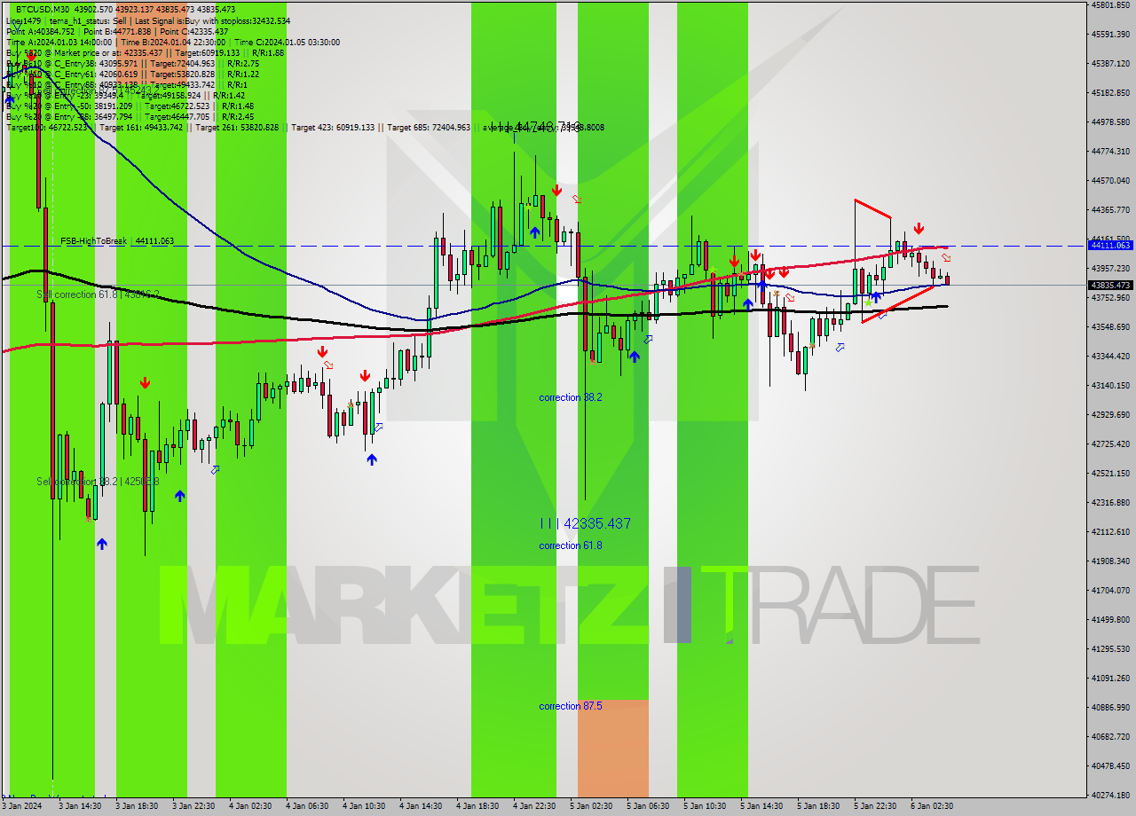Click 'Target 685: 72404.963' text
Viewport: 1136px width, 816px height.
click(x=429, y=128)
